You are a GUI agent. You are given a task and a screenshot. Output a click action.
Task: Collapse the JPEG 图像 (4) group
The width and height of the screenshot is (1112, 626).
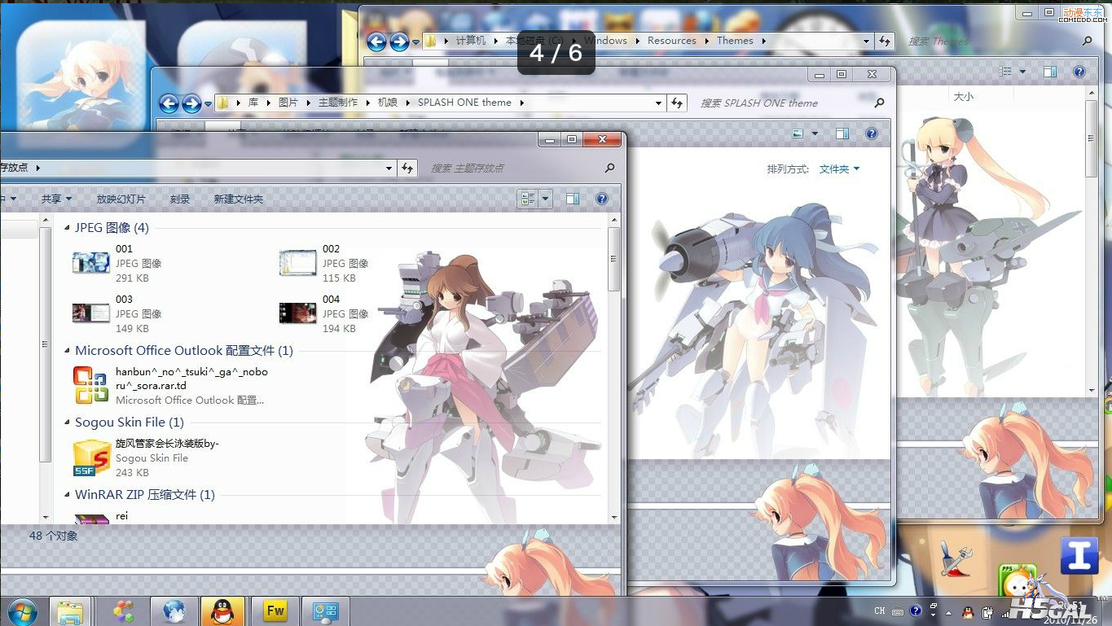pyautogui.click(x=68, y=228)
